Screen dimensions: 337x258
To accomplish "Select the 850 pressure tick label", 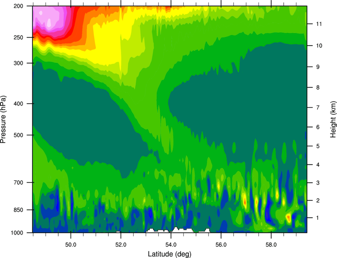I will pos(18,210).
